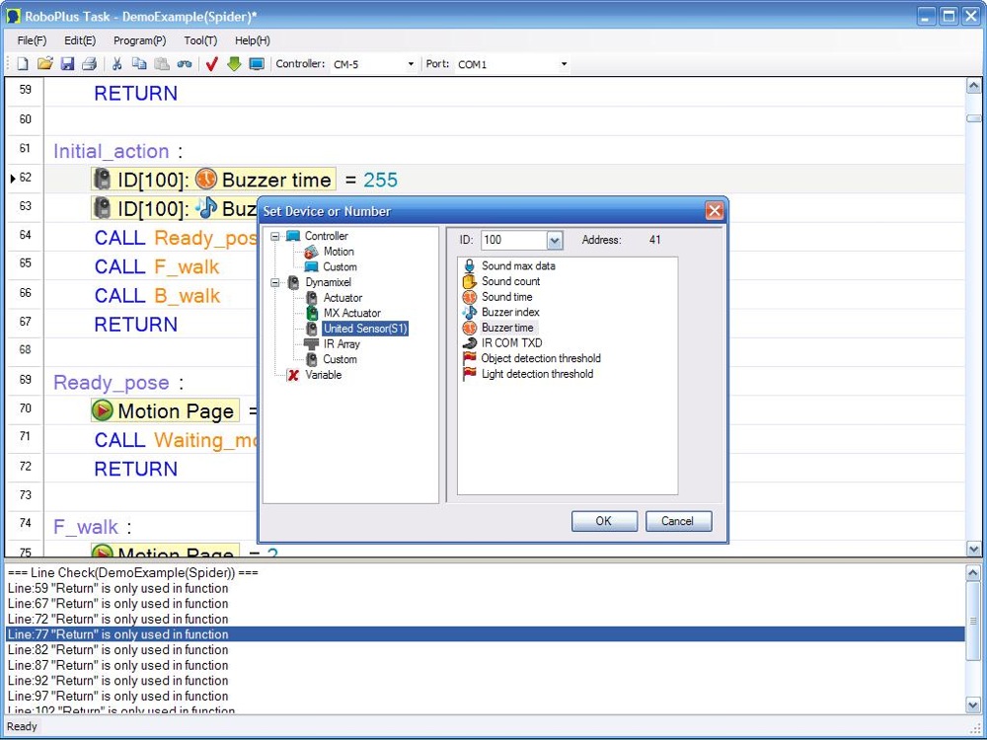Close the Set Device or Number dialog
987x740 pixels.
[x=714, y=211]
